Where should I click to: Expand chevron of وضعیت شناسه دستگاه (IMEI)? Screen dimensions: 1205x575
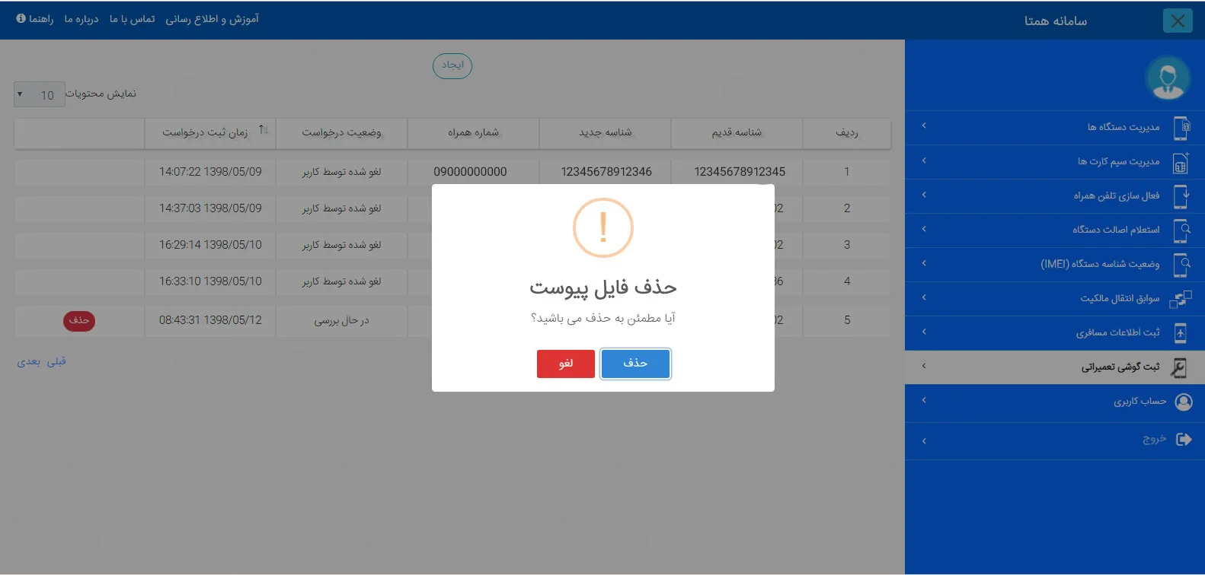924,263
